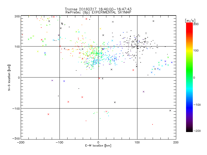Click the N-S axis tick label '-100'
Screen dimensions: 207x155
click(x=16, y=109)
